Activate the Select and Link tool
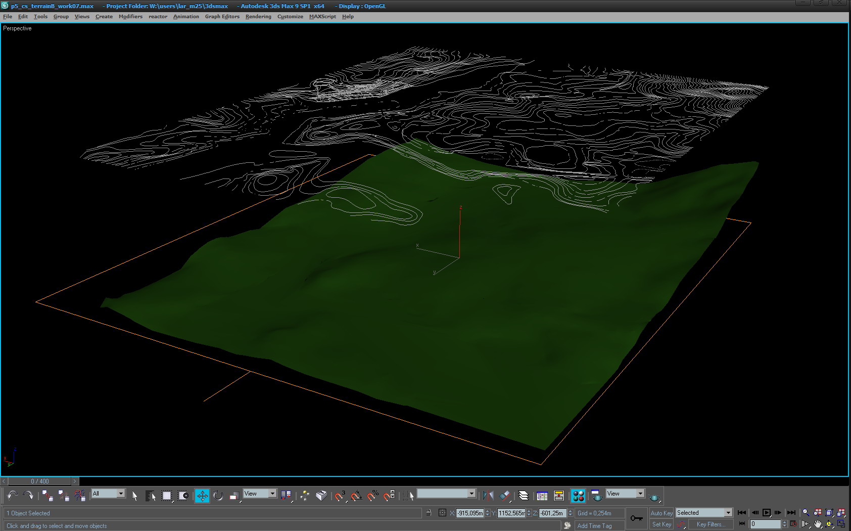This screenshot has height=531, width=851. pyautogui.click(x=48, y=496)
